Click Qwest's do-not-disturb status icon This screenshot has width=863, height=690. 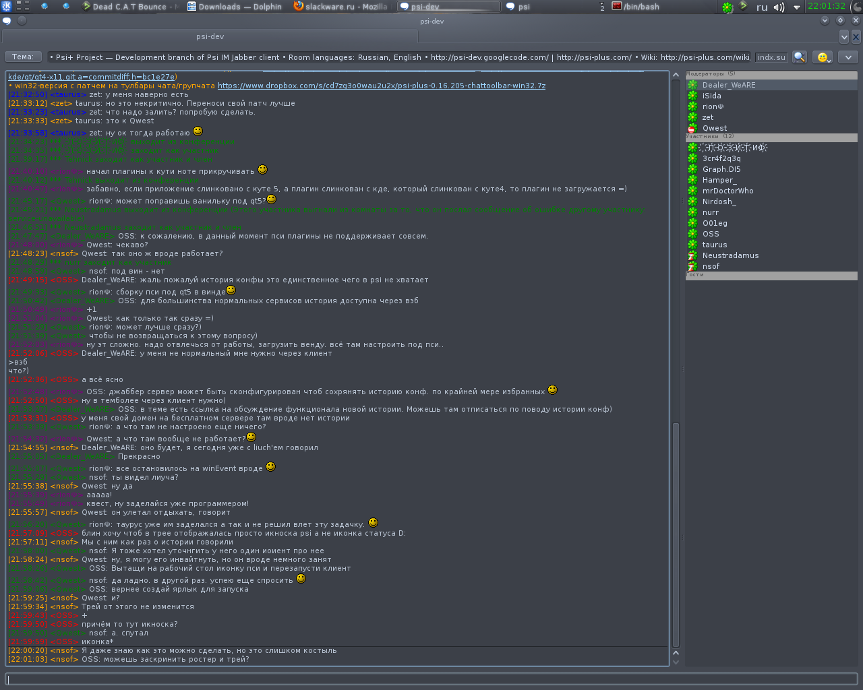pyautogui.click(x=692, y=128)
